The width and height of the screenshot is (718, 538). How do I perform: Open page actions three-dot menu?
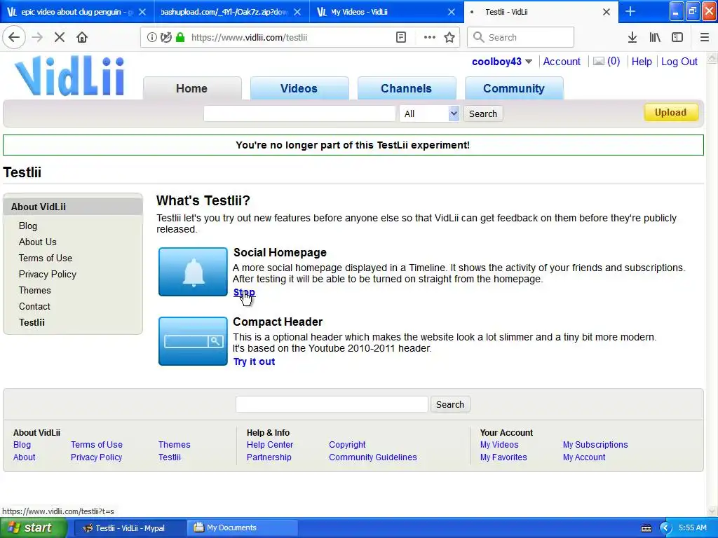pos(430,37)
